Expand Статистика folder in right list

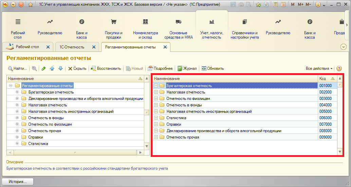tap(156, 118)
